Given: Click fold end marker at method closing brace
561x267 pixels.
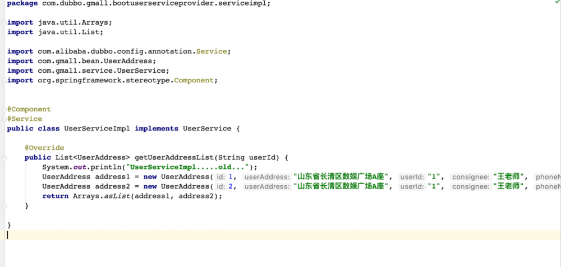Looking at the screenshot, I should [x=4, y=205].
